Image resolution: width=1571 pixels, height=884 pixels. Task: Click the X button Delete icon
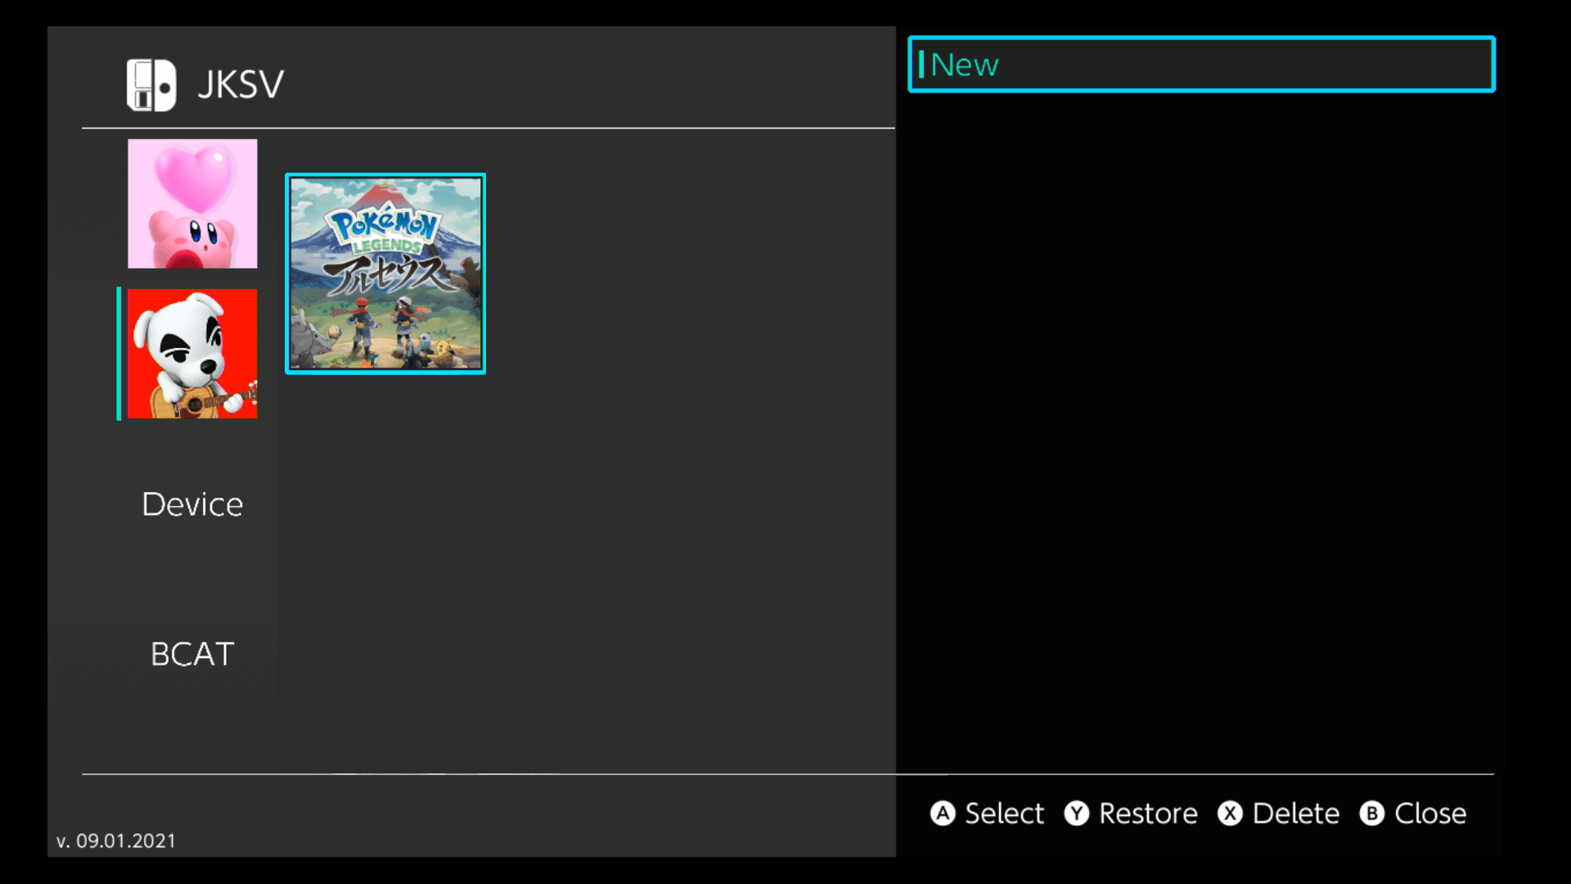pyautogui.click(x=1230, y=814)
